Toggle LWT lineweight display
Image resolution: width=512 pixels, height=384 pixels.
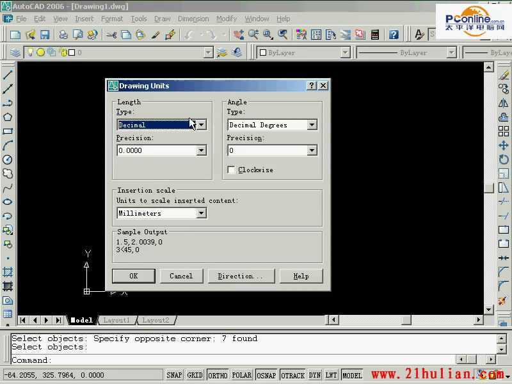pos(331,375)
